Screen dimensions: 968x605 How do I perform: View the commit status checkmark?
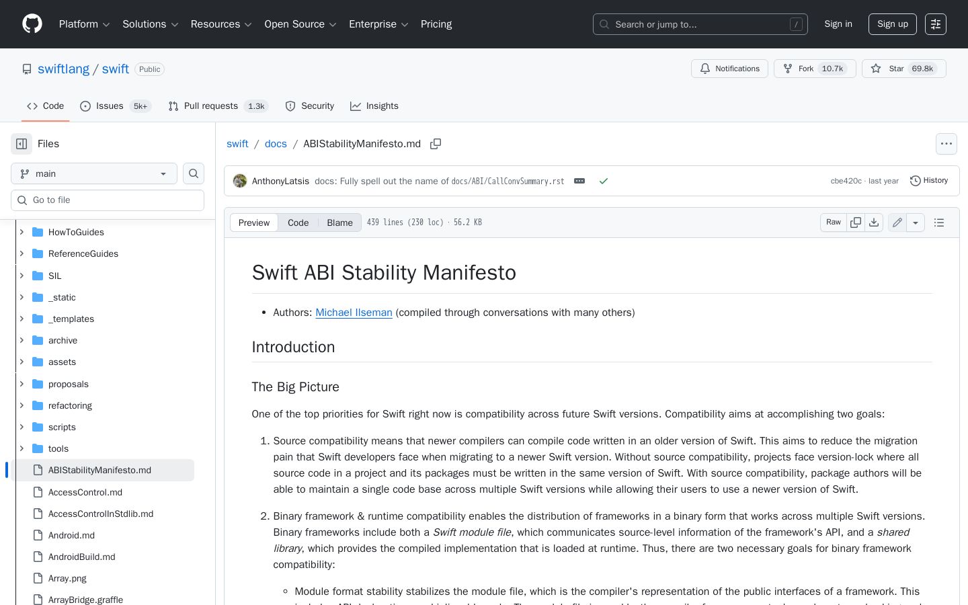click(x=604, y=181)
